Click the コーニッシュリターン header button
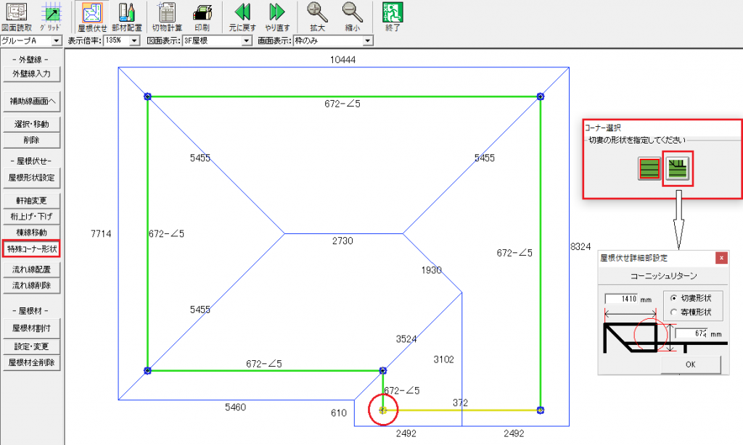The width and height of the screenshot is (743, 445). coord(663,276)
